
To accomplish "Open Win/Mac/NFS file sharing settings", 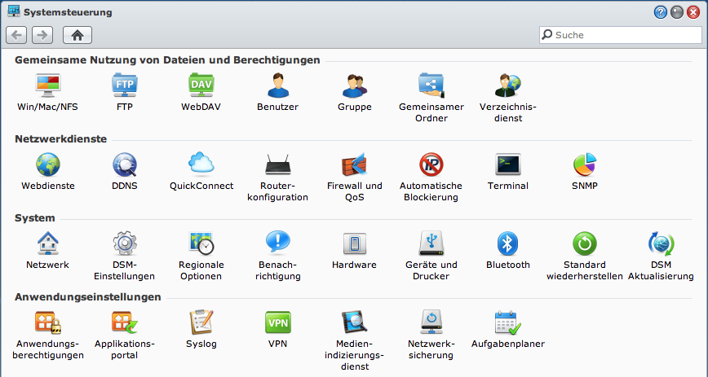I will point(48,85).
